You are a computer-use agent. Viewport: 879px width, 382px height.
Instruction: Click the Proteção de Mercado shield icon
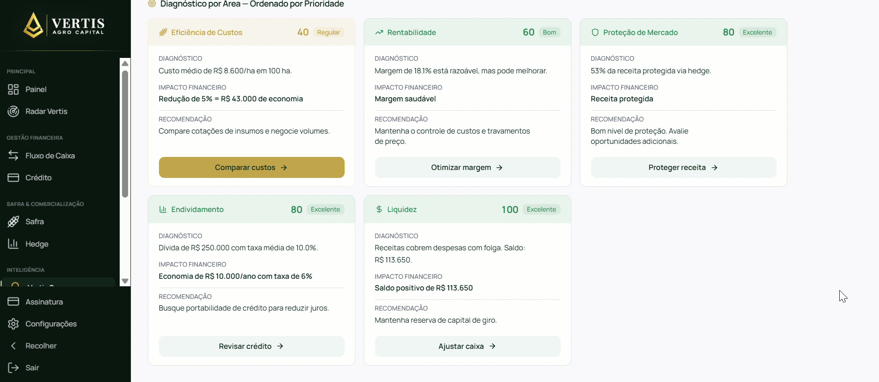(595, 32)
